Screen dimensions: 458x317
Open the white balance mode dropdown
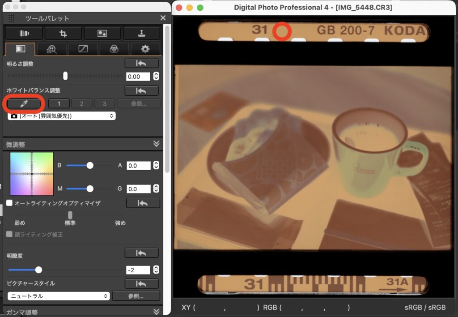coord(61,116)
